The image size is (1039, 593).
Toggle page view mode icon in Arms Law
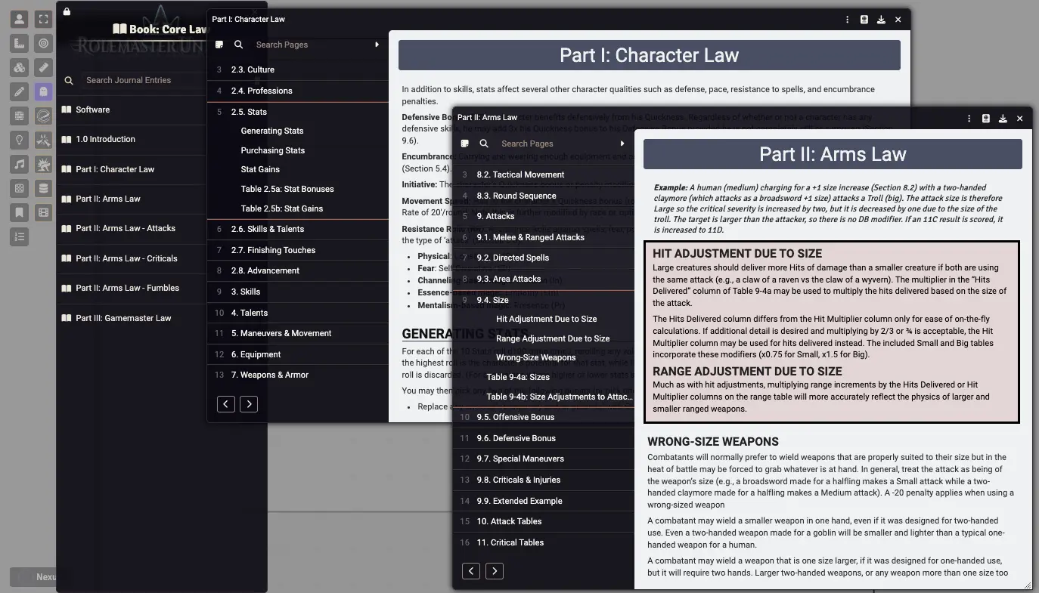click(464, 144)
